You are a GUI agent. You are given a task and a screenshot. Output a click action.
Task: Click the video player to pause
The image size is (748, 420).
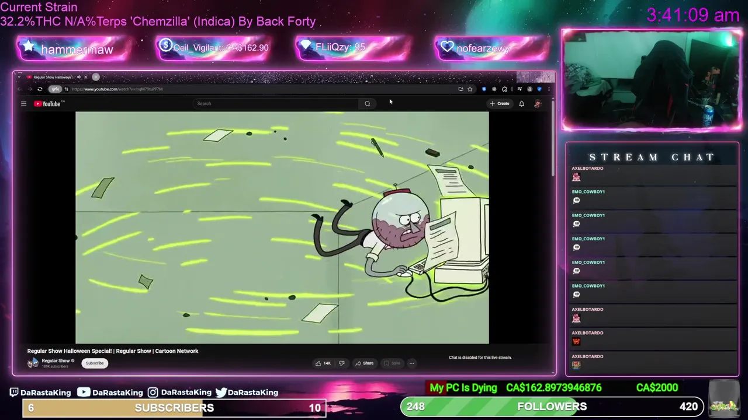282,228
